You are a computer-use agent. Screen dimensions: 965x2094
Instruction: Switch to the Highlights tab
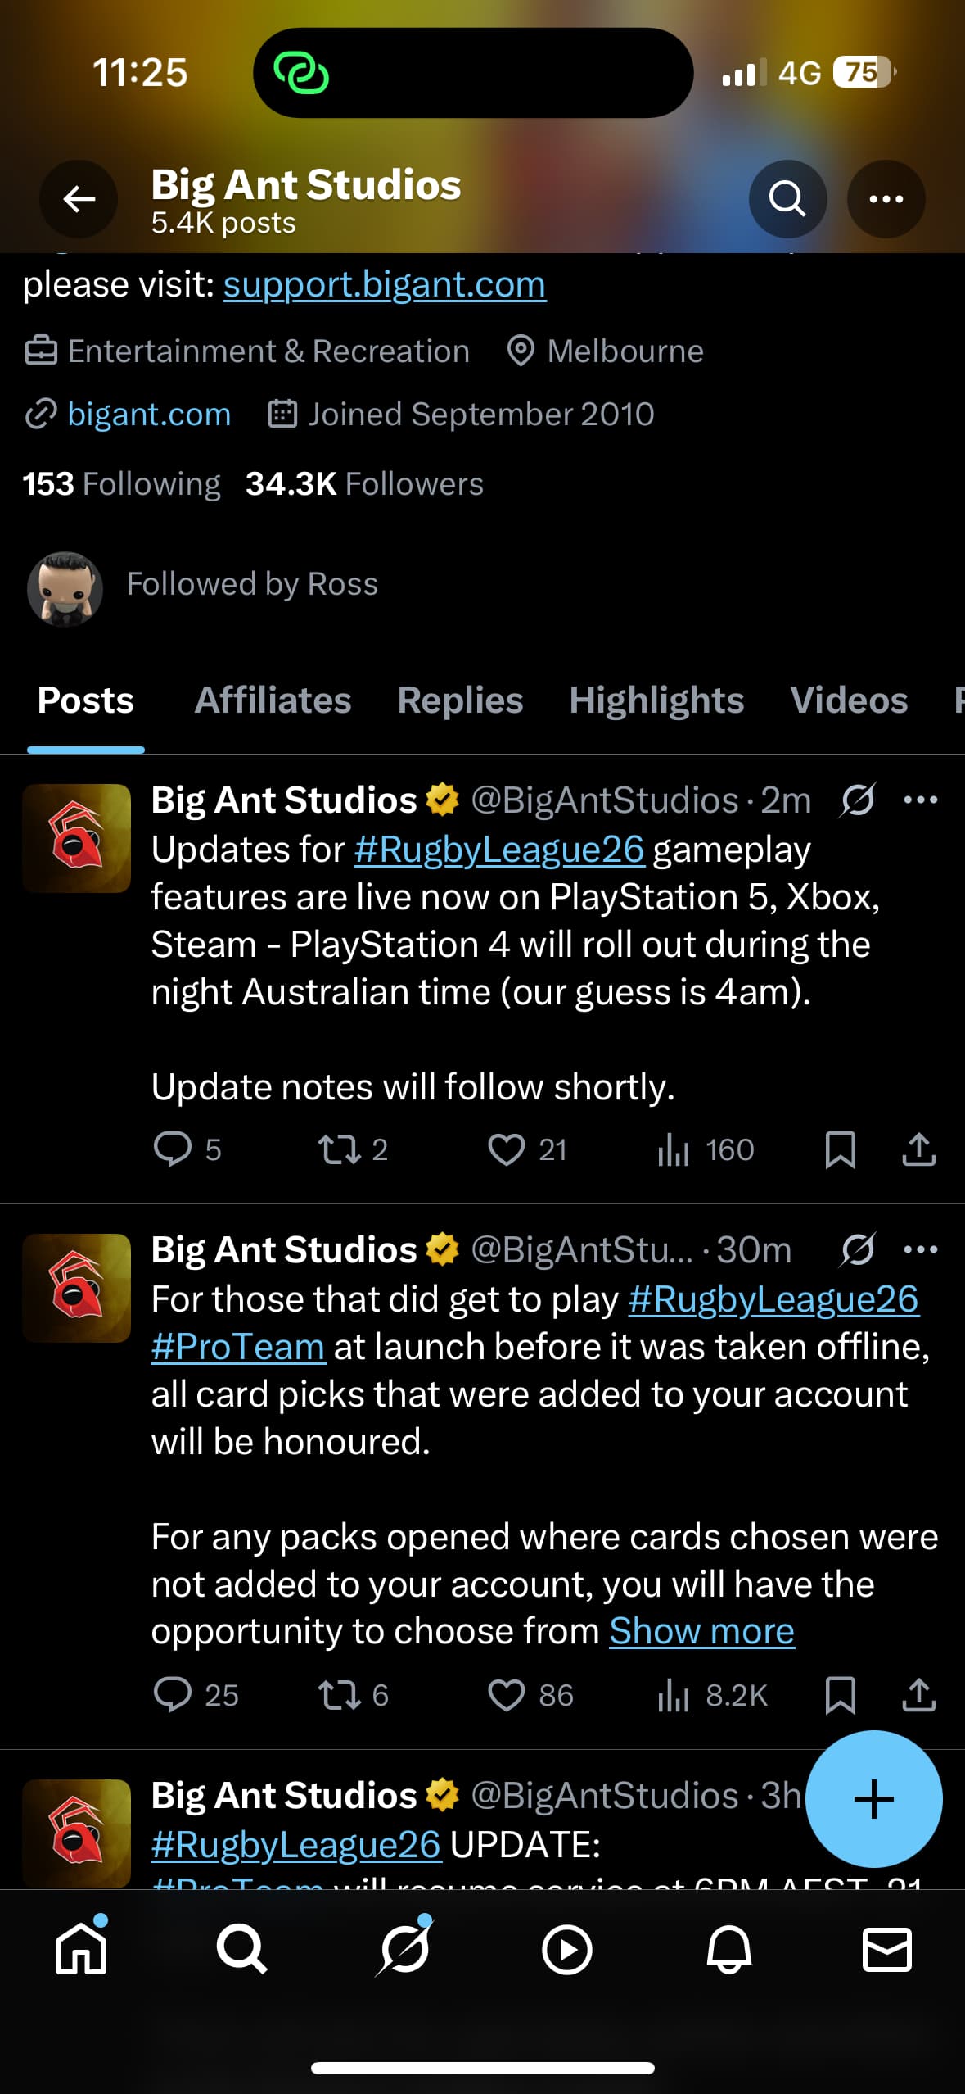(656, 700)
